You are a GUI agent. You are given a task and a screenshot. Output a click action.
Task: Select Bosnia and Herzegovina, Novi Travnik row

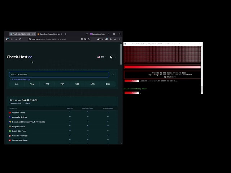click(x=62, y=122)
